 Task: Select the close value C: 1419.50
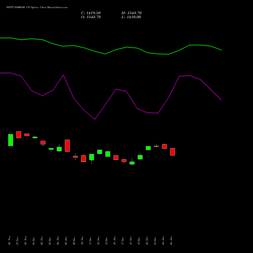click(x=91, y=13)
